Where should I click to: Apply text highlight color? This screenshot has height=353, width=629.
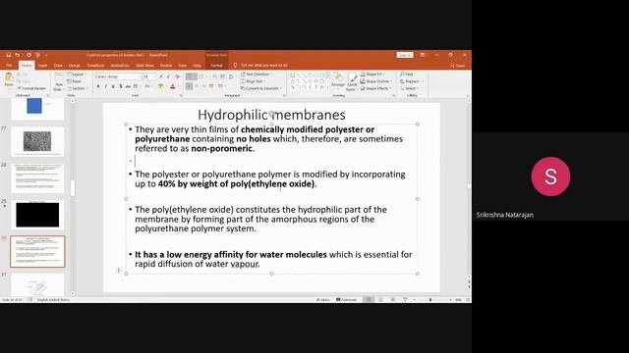point(161,86)
